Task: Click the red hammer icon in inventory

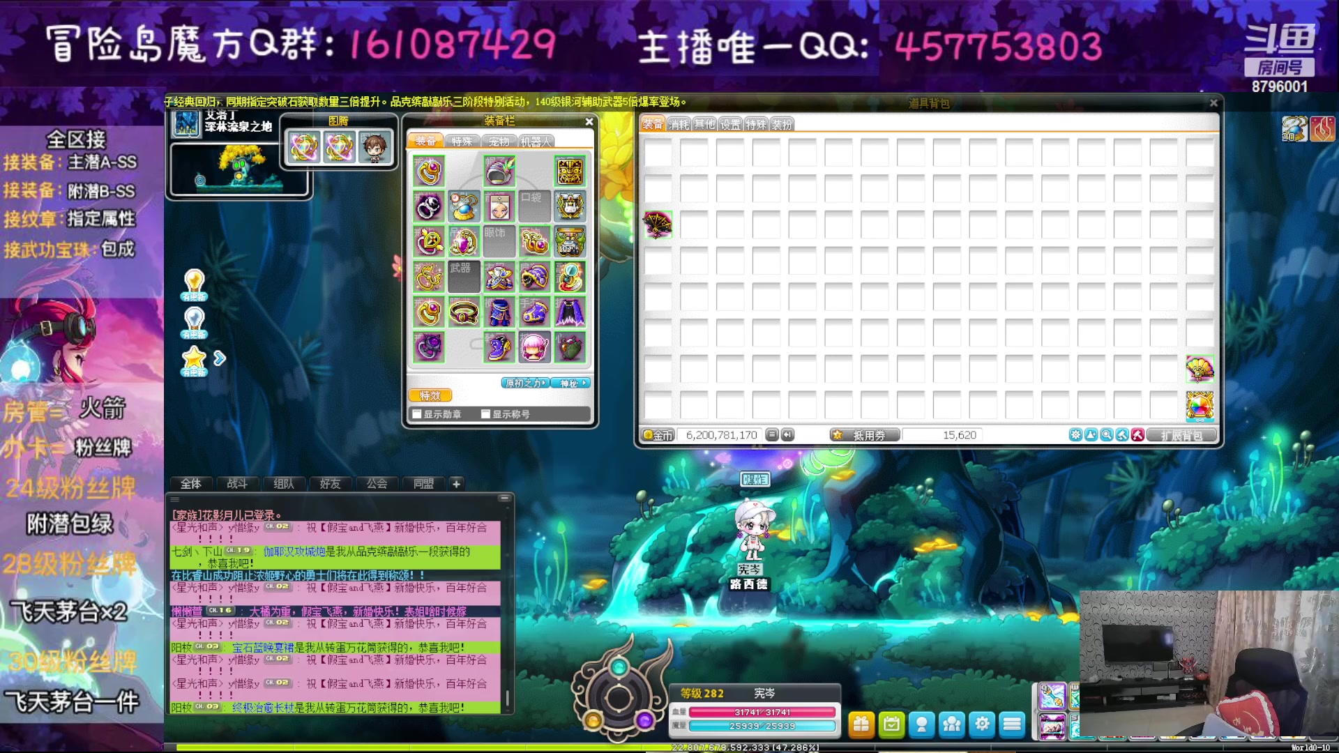Action: click(1137, 435)
